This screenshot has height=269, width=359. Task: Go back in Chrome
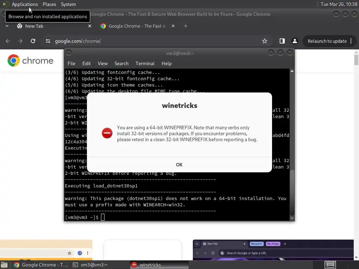pos(8,41)
